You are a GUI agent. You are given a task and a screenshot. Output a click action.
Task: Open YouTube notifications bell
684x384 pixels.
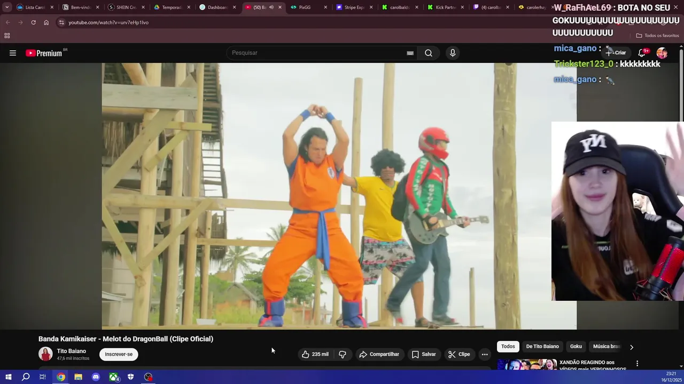click(x=642, y=53)
